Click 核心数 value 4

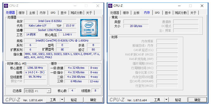(x=72, y=90)
